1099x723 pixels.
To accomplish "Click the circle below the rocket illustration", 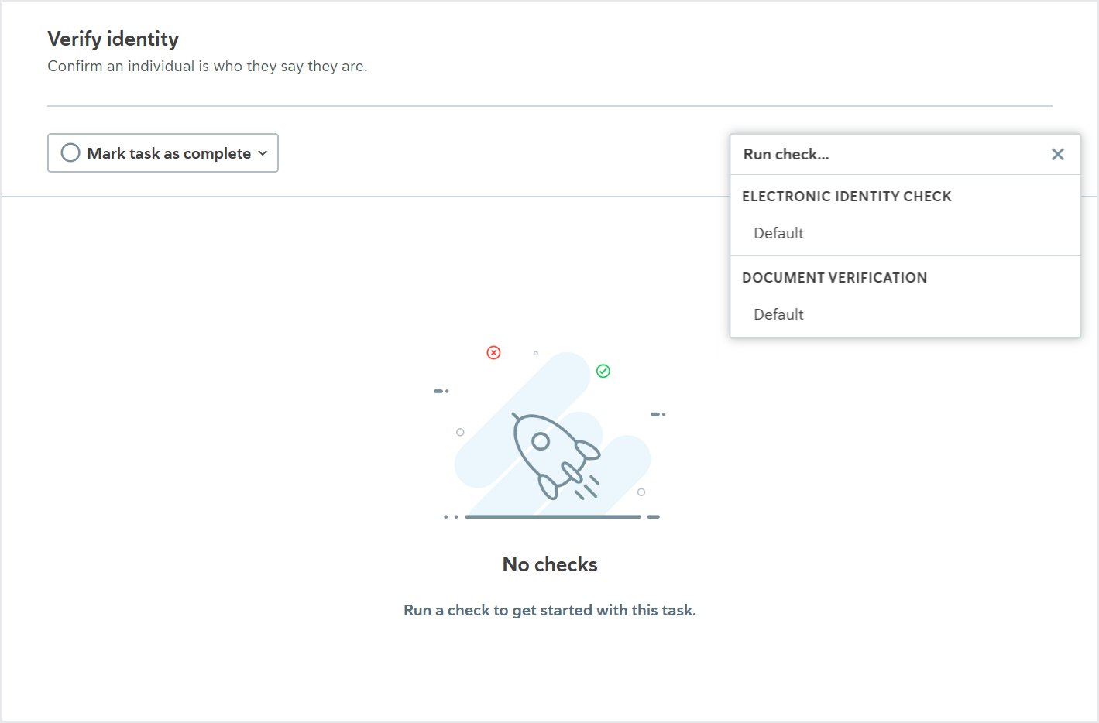I will point(641,491).
